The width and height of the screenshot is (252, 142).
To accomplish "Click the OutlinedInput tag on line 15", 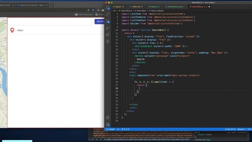I will click(x=143, y=46).
